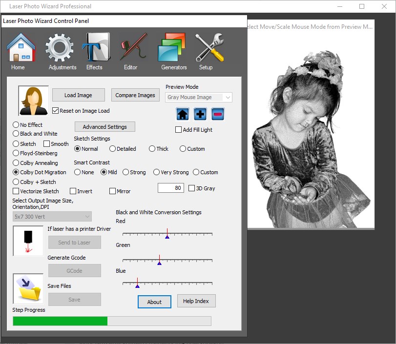Open the output image size dropdown

click(x=52, y=216)
